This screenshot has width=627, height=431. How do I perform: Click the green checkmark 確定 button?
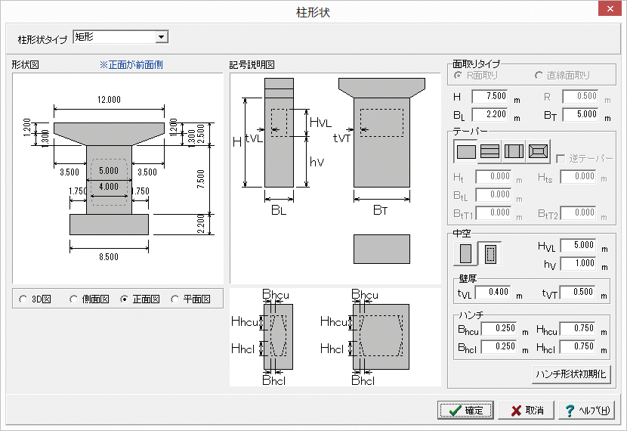(465, 410)
